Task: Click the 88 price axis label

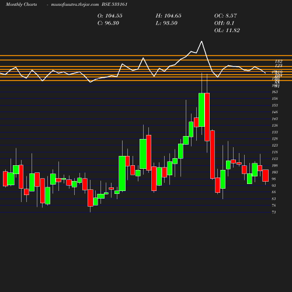Action: click(274, 192)
